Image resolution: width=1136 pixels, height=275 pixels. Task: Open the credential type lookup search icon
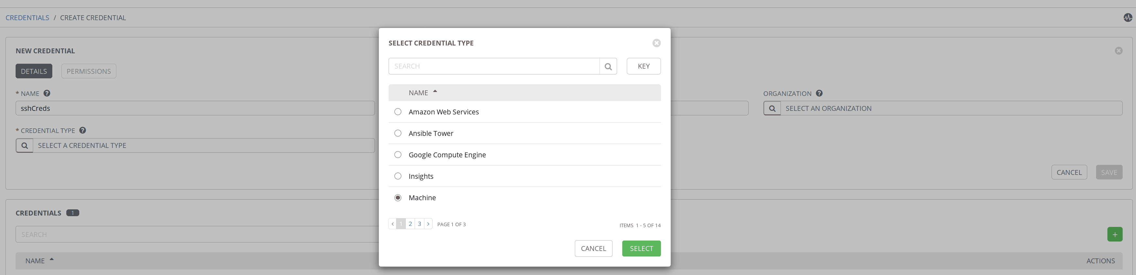(x=25, y=146)
